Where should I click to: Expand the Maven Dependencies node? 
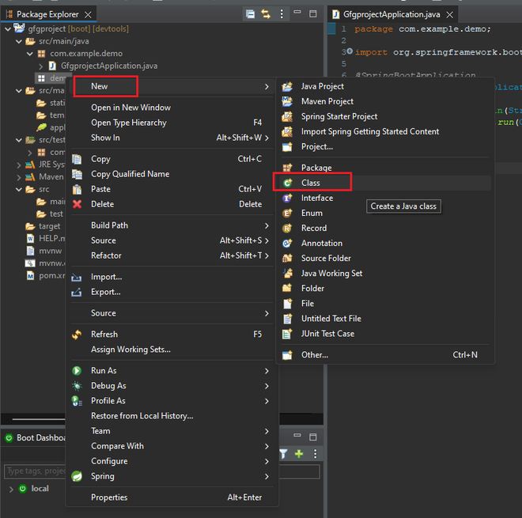tap(19, 177)
